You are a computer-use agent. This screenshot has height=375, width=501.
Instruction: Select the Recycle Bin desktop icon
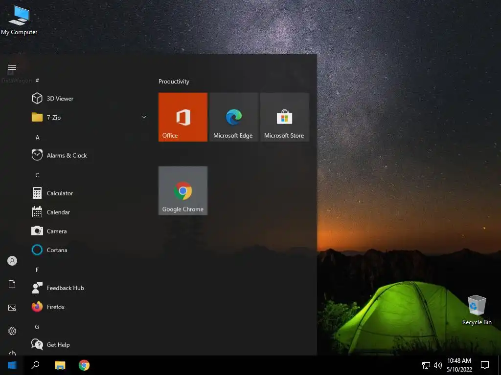point(477,310)
